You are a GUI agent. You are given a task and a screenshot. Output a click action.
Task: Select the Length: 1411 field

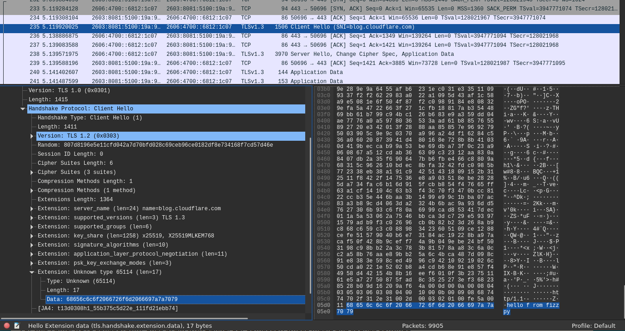[57, 127]
